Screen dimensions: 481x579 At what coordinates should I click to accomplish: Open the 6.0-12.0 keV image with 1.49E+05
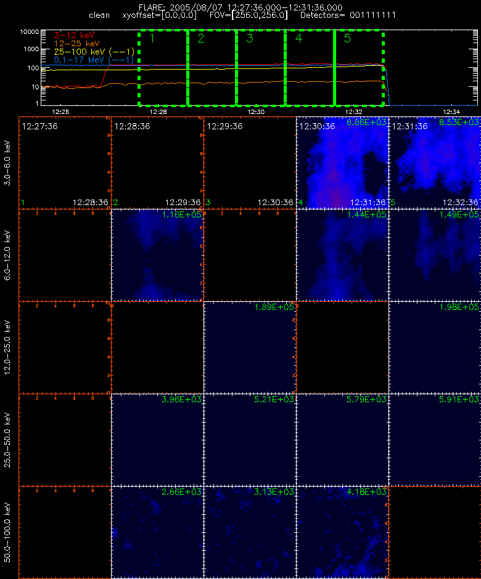click(435, 255)
